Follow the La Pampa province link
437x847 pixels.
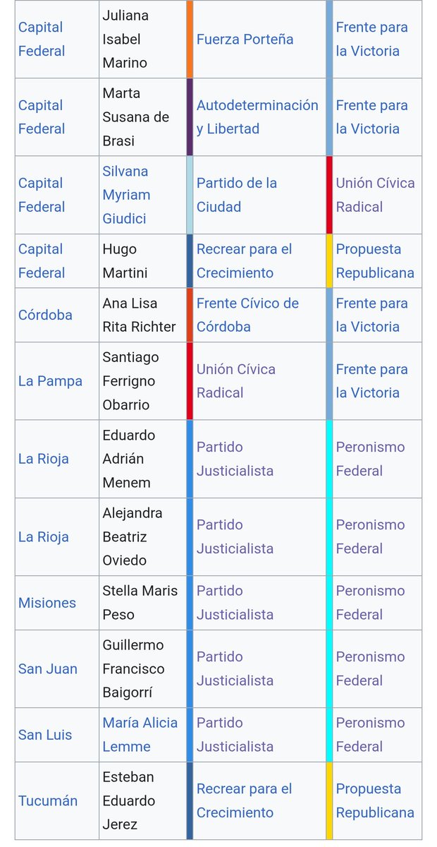tap(50, 381)
